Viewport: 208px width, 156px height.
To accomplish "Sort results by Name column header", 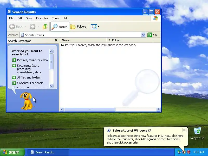I will tap(83, 40).
